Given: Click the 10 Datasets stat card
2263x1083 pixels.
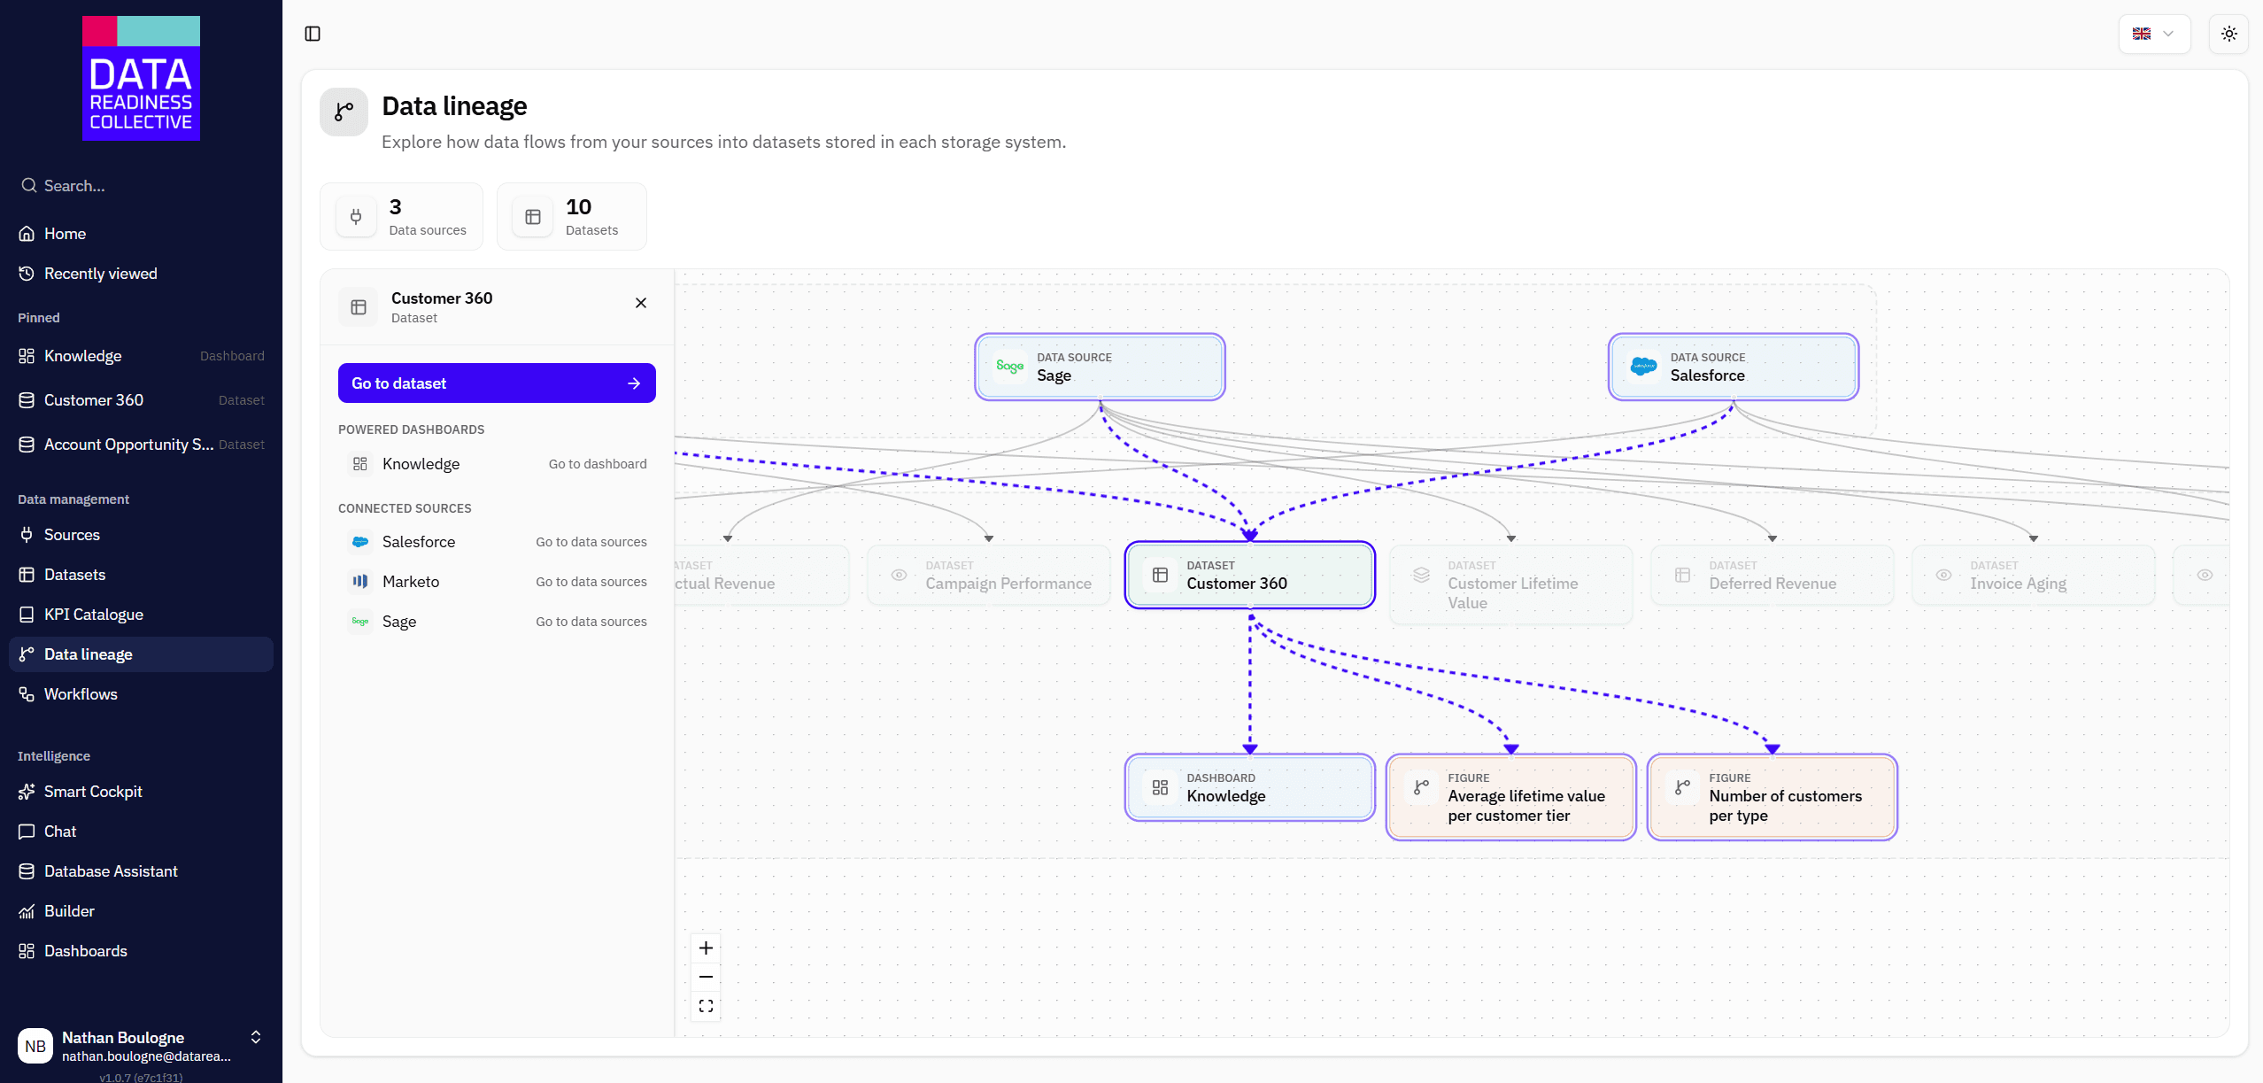Looking at the screenshot, I should point(572,217).
